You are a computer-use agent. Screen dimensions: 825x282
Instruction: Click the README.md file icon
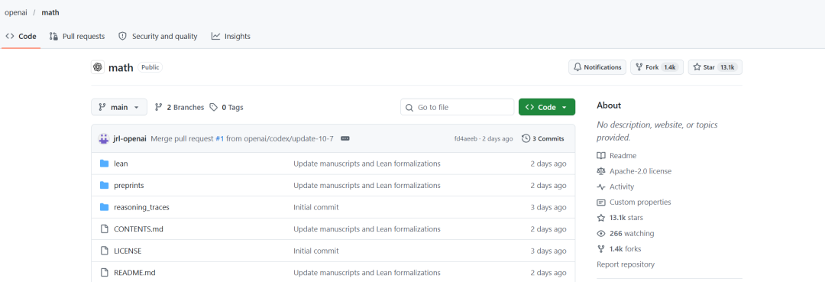click(x=104, y=273)
